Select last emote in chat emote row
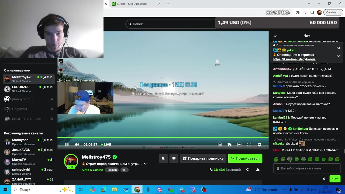The height and width of the screenshot is (194, 345). pos(337,159)
